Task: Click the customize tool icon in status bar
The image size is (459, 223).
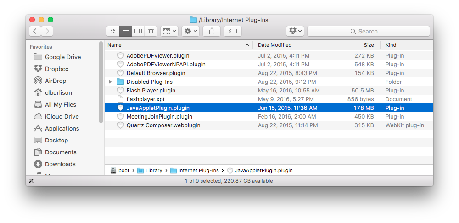Action: (x=31, y=181)
